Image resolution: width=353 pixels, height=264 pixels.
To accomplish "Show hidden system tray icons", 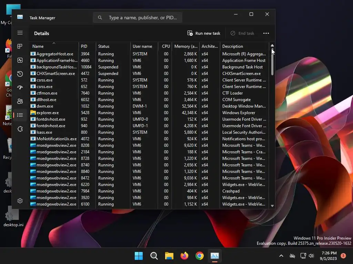I will (281, 256).
